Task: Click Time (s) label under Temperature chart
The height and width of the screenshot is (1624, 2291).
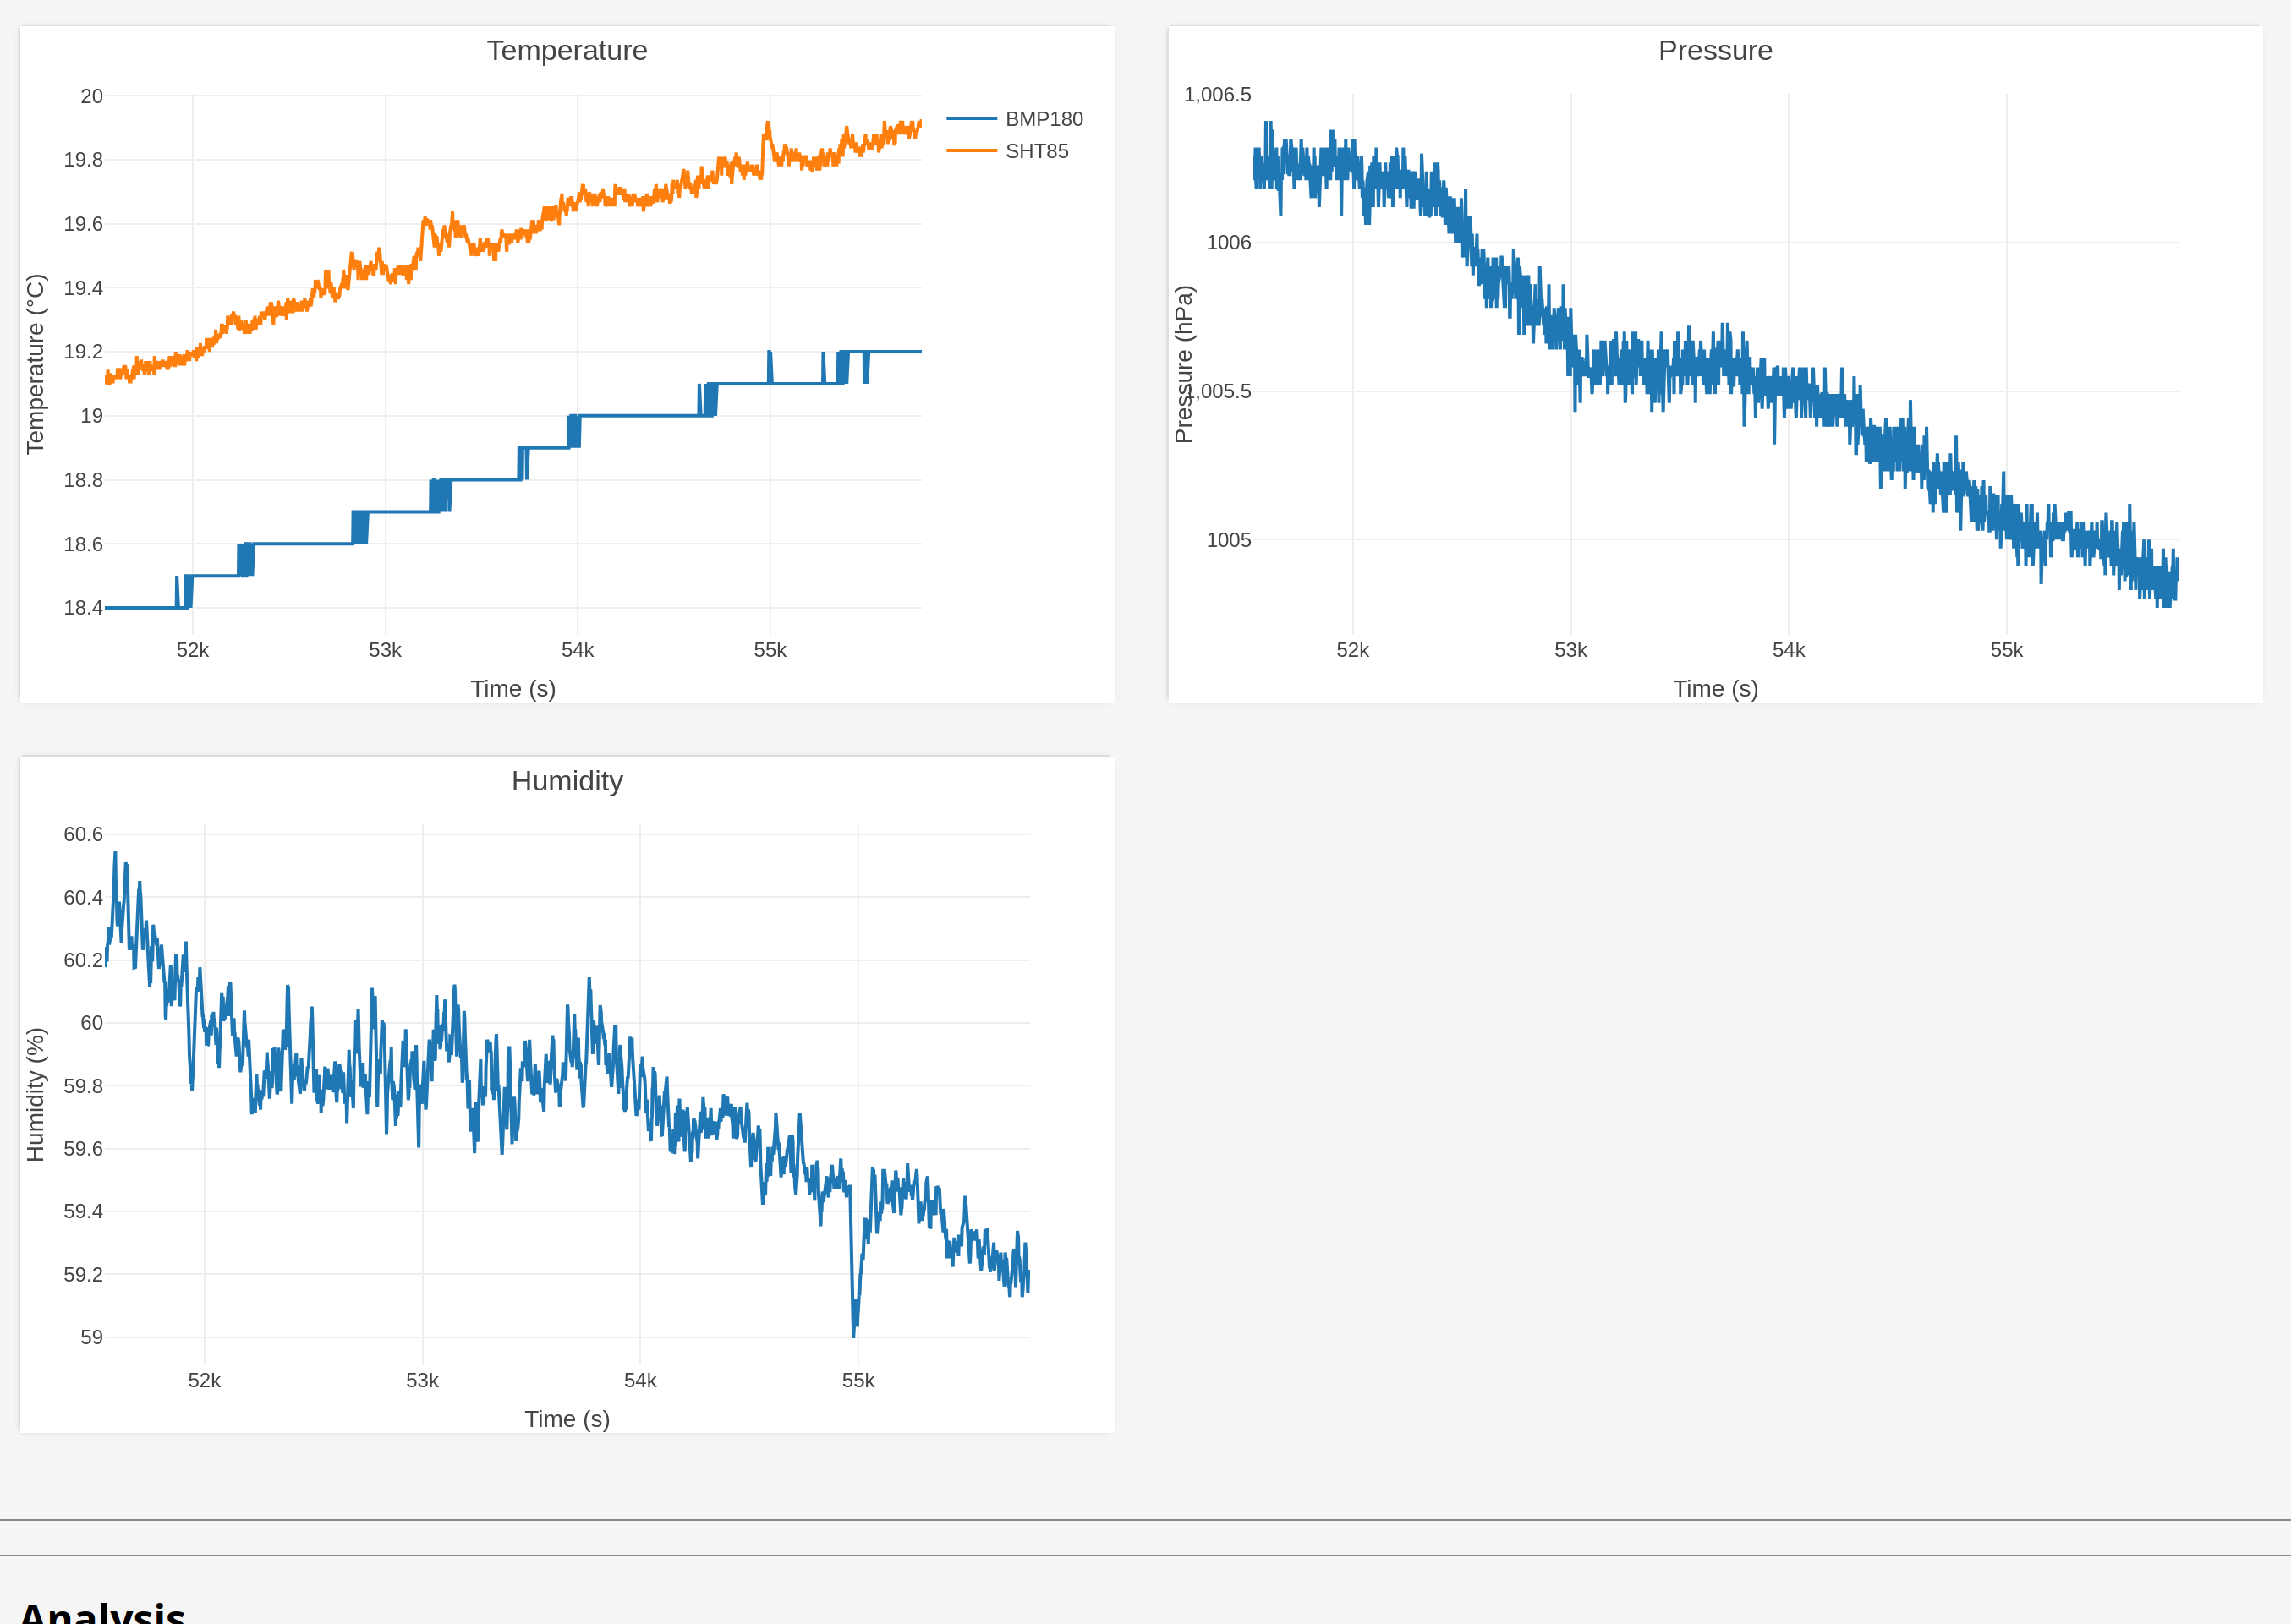Action: click(512, 688)
